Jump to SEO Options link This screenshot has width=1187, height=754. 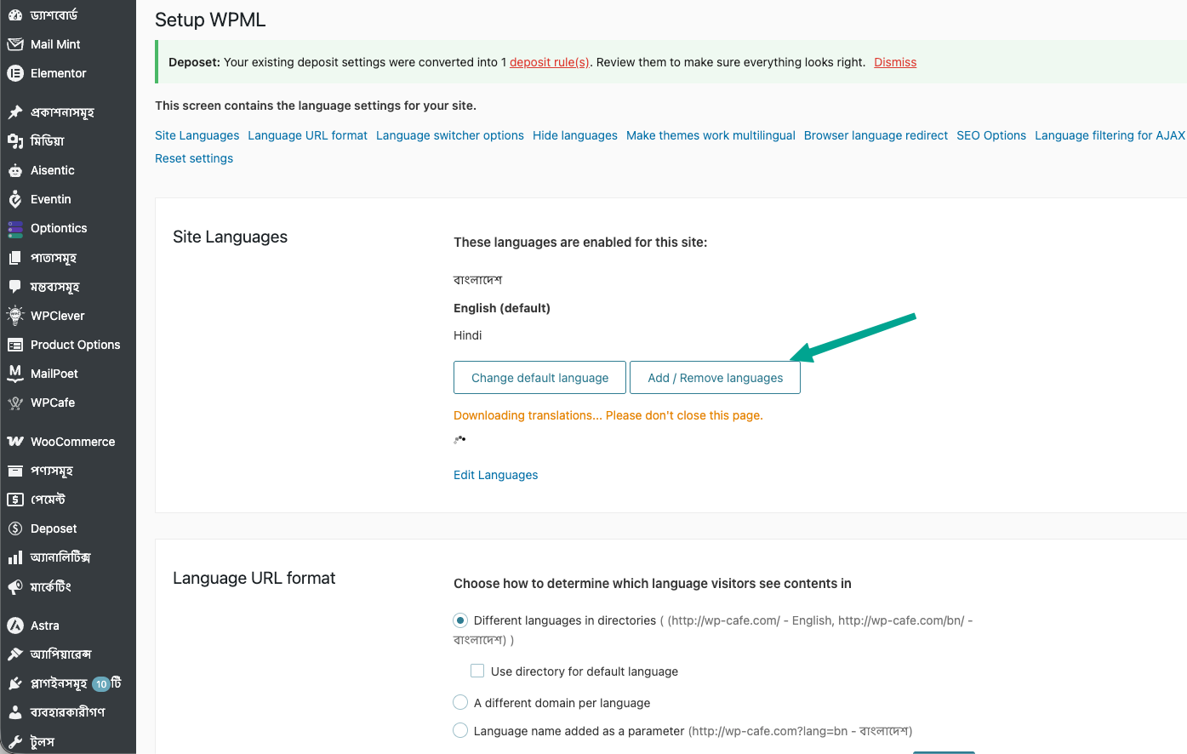click(x=990, y=135)
